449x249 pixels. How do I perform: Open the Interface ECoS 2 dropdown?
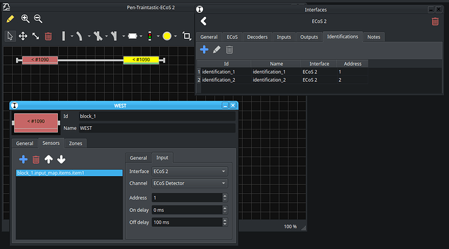189,172
